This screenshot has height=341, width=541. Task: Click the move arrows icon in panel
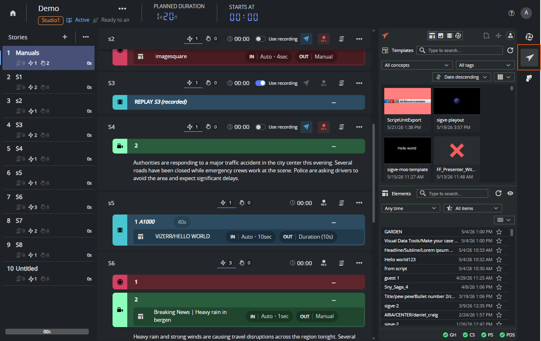coord(498,36)
